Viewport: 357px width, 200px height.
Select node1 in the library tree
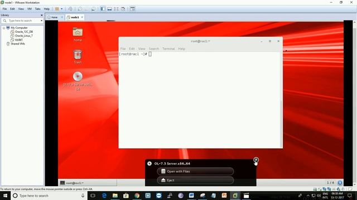click(18, 40)
